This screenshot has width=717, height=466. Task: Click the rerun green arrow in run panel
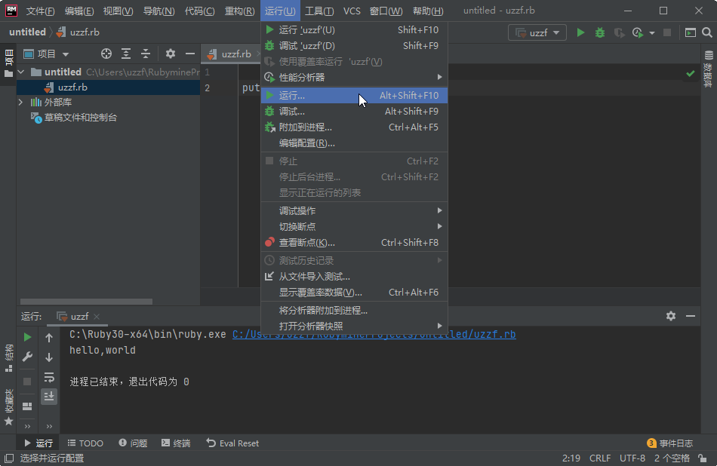coord(27,338)
